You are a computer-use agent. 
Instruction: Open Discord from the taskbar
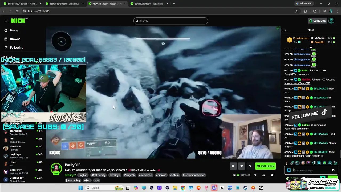pyautogui.click(x=214, y=188)
